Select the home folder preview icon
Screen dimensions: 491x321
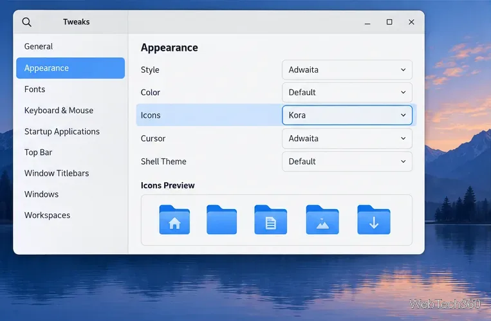pyautogui.click(x=174, y=219)
